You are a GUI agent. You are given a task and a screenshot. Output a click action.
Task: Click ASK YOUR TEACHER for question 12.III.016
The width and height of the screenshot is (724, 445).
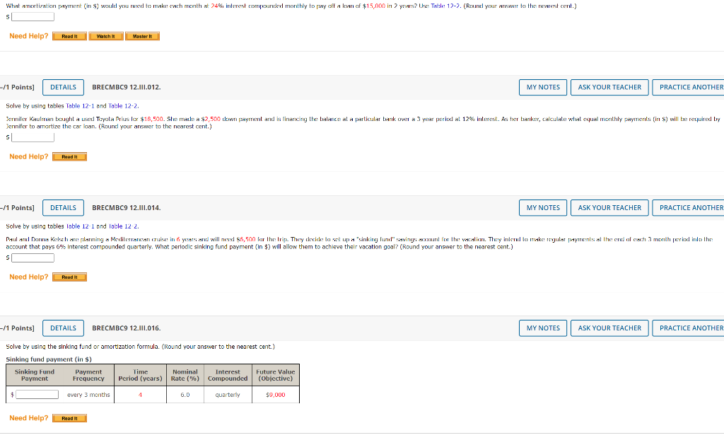[609, 328]
